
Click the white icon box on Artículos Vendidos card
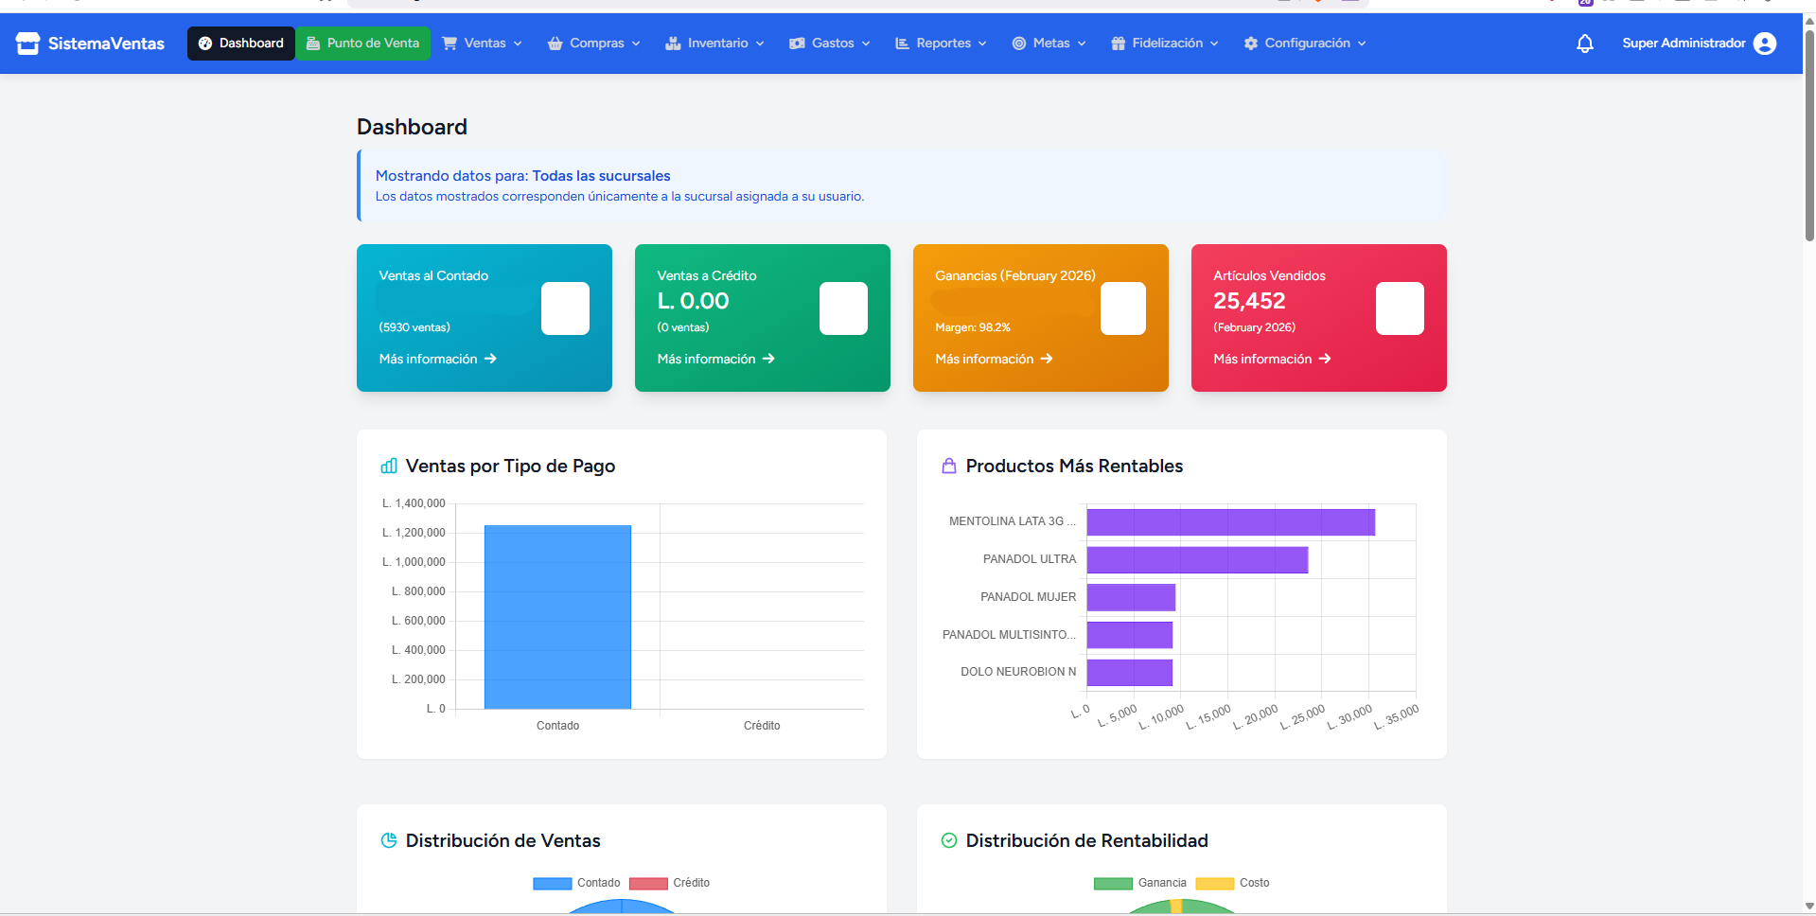point(1399,308)
